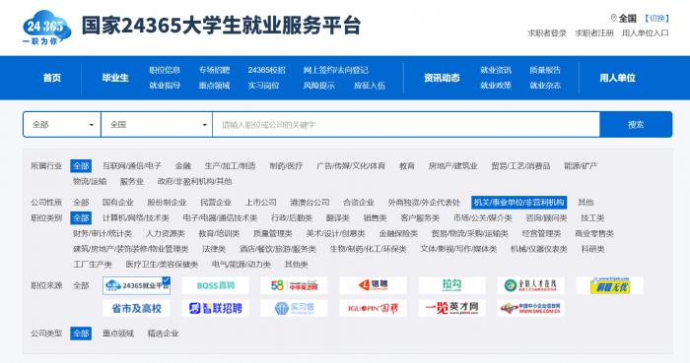
Task: Select the 拉勾 source logo
Action: click(x=451, y=285)
